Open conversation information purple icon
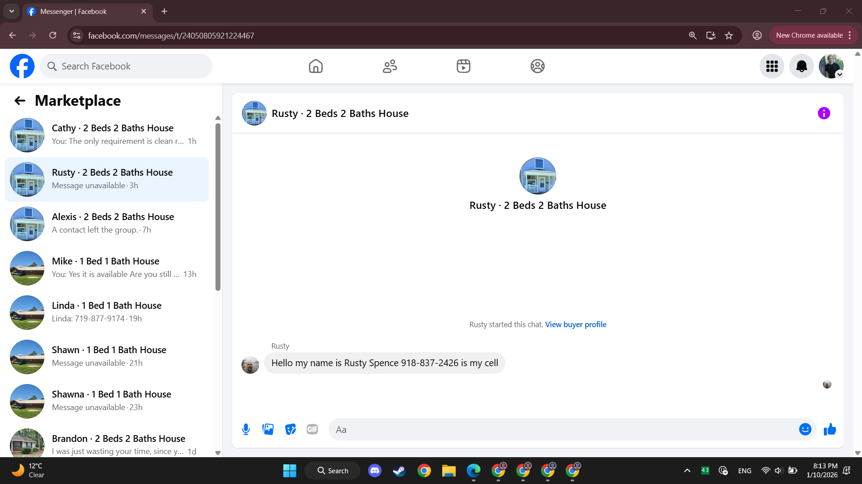The width and height of the screenshot is (862, 484). click(x=824, y=113)
